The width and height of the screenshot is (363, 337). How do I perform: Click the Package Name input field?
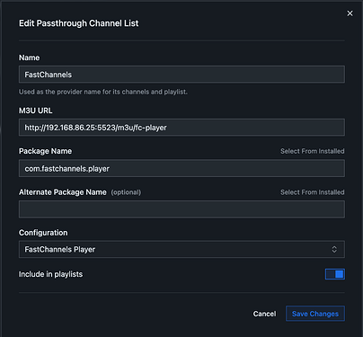pyautogui.click(x=181, y=168)
